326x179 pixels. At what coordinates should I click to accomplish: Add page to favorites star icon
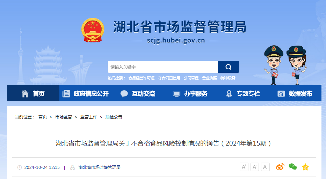(x=305, y=167)
